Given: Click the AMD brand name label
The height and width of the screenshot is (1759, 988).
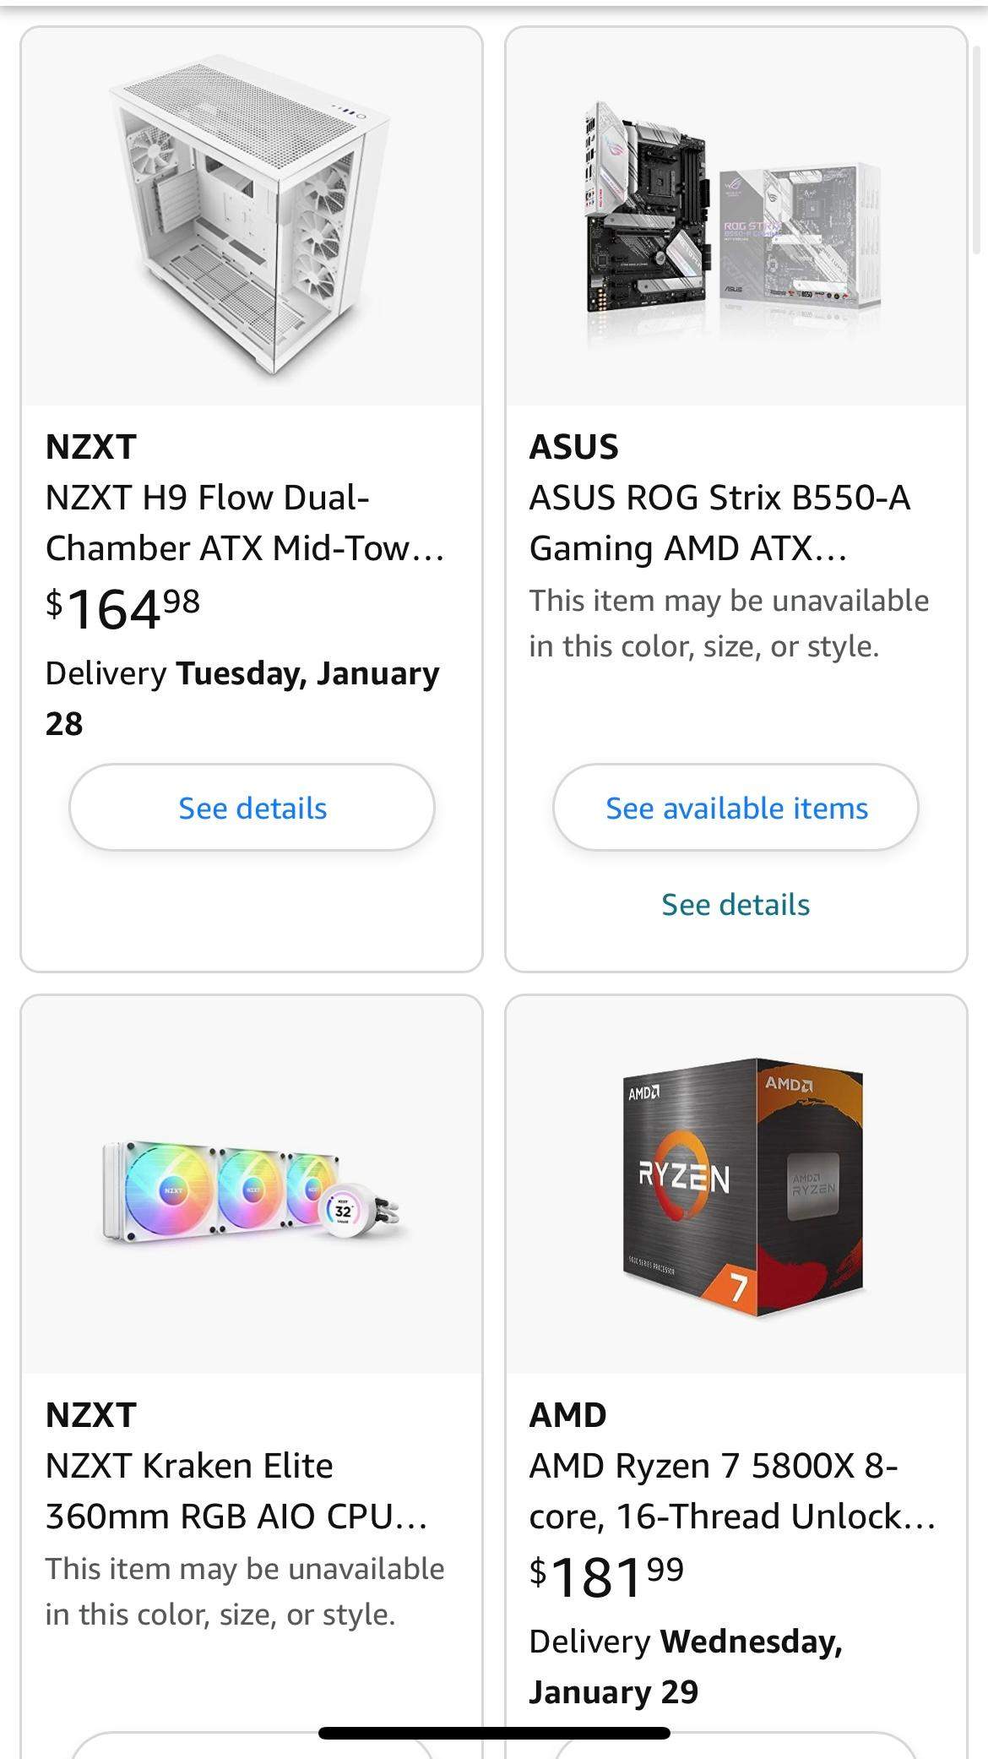Looking at the screenshot, I should tap(567, 1415).
